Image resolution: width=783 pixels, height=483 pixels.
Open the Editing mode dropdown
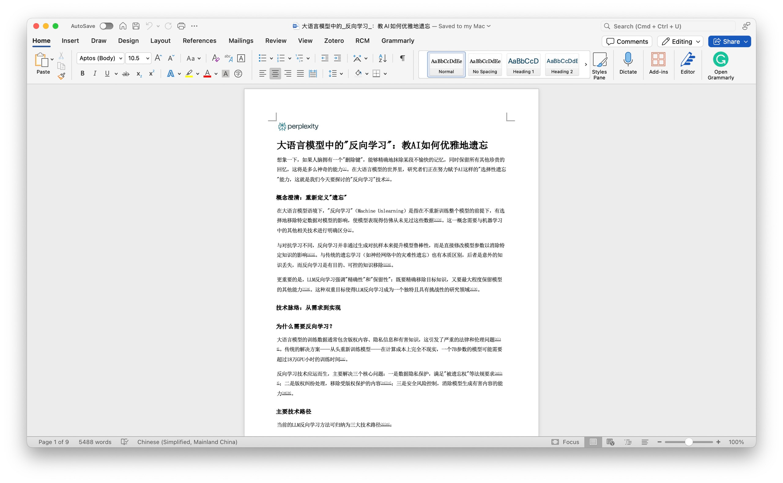[x=680, y=42]
